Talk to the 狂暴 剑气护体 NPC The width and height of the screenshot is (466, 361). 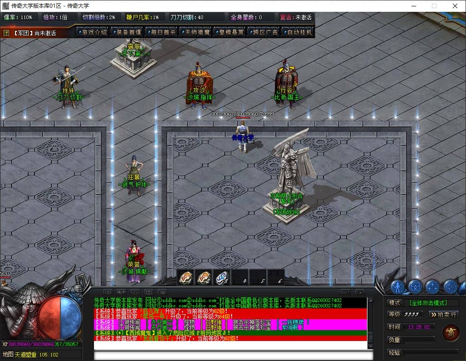point(134,175)
